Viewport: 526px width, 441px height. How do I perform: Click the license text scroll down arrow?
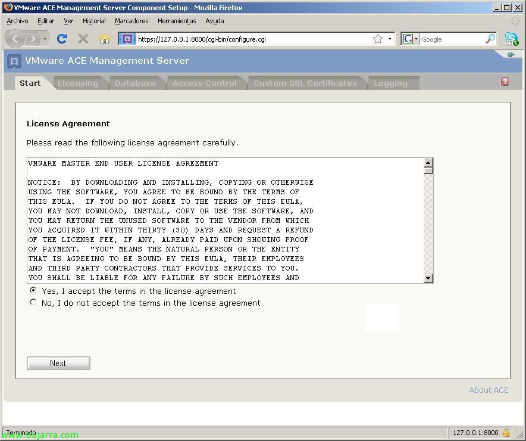pos(428,278)
